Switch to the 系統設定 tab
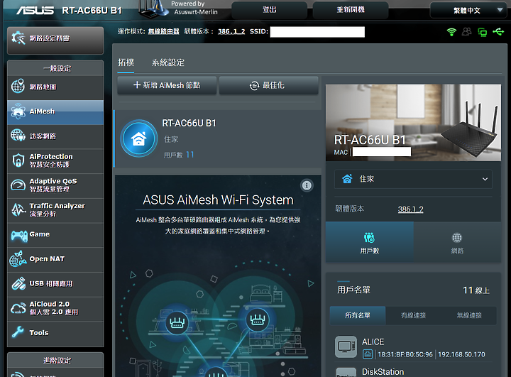 (x=167, y=62)
